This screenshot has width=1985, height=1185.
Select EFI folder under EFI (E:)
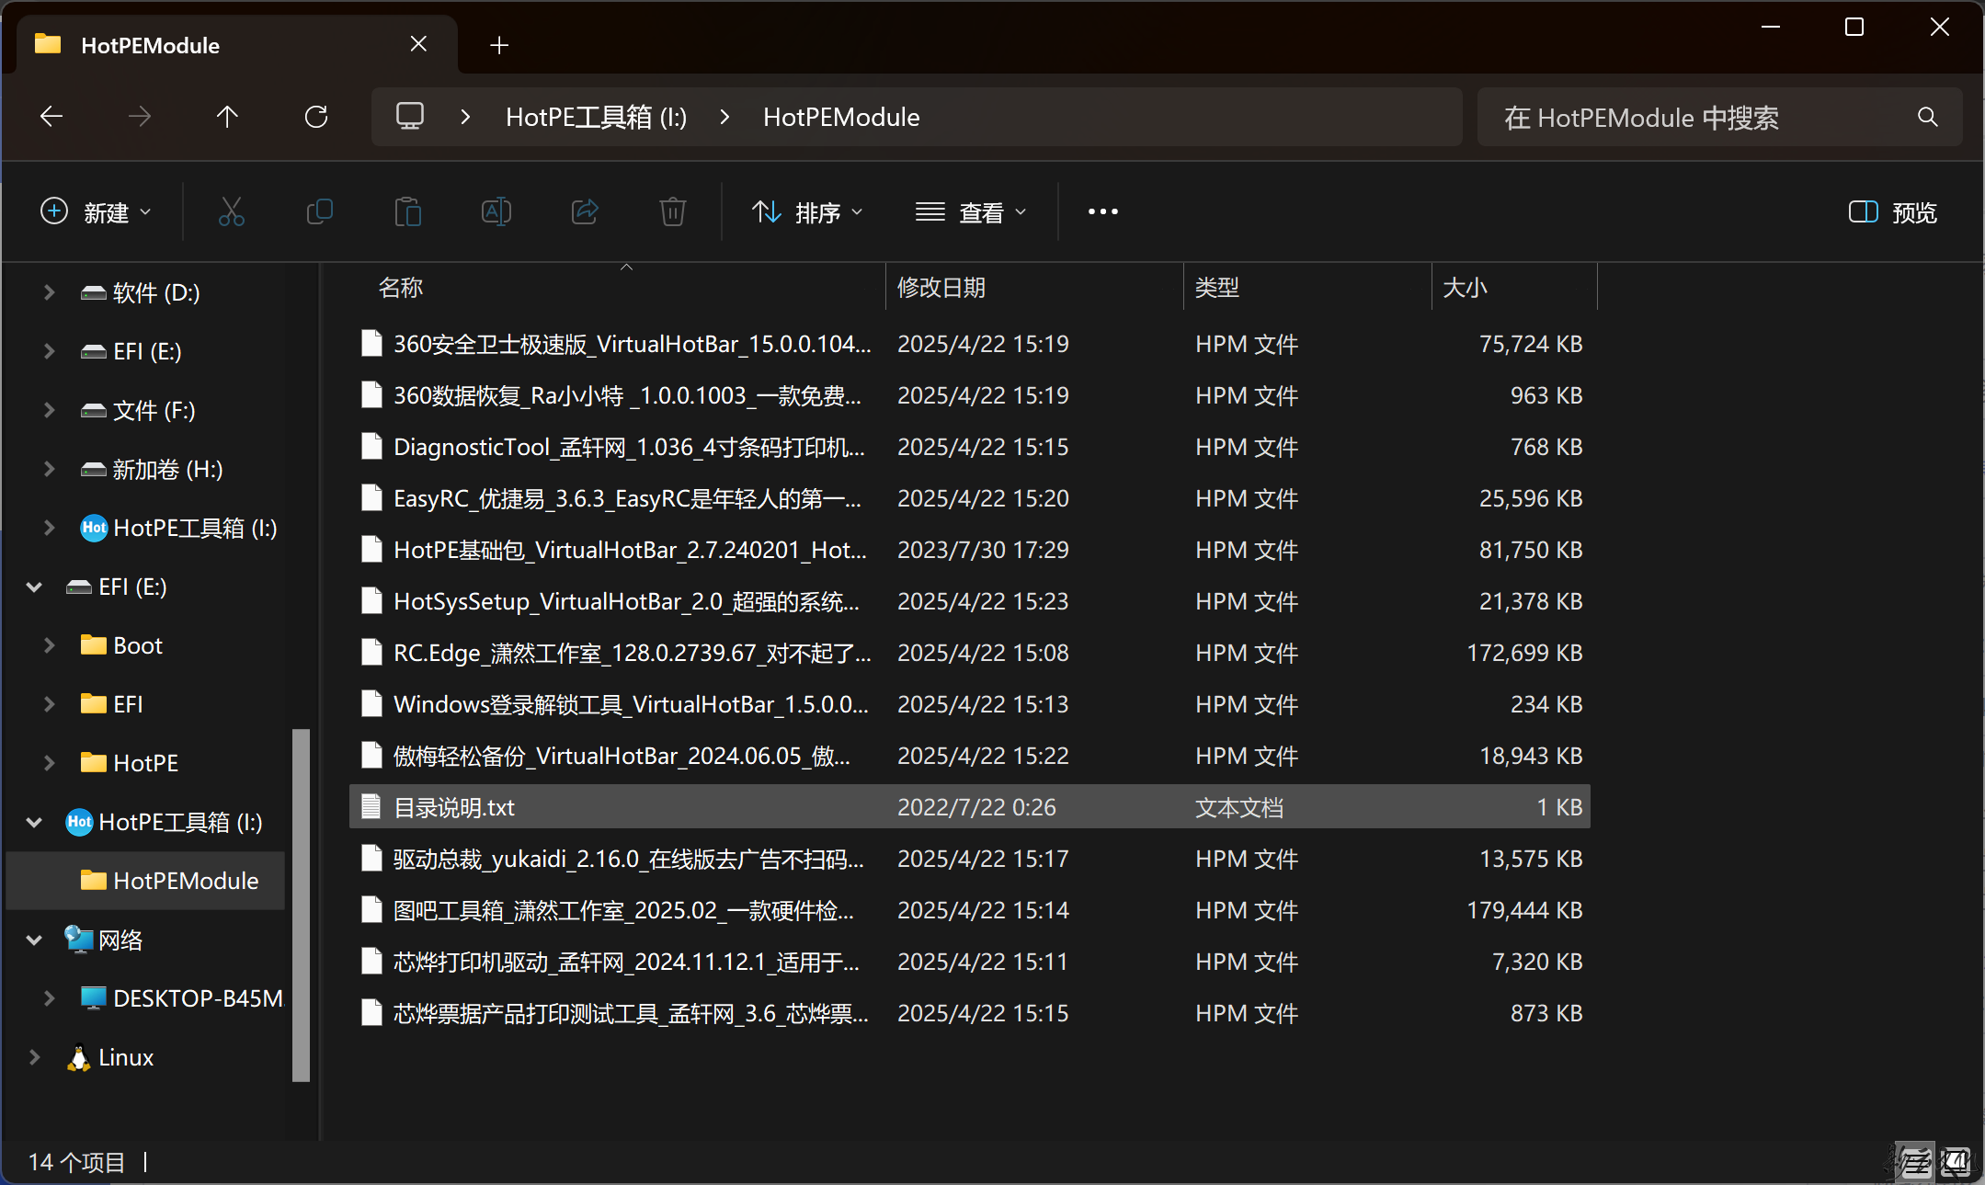(x=146, y=704)
